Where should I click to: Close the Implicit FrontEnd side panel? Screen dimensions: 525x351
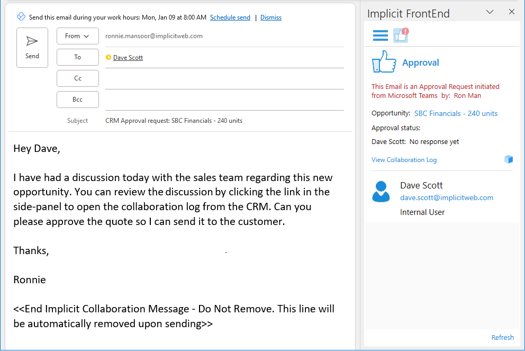511,12
